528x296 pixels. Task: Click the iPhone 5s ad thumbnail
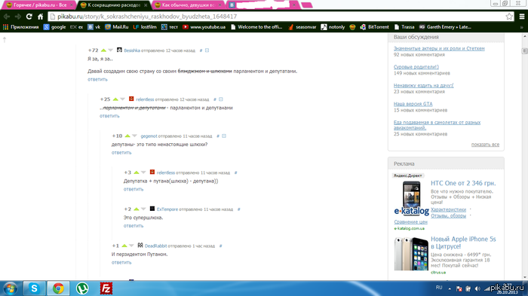click(x=411, y=254)
